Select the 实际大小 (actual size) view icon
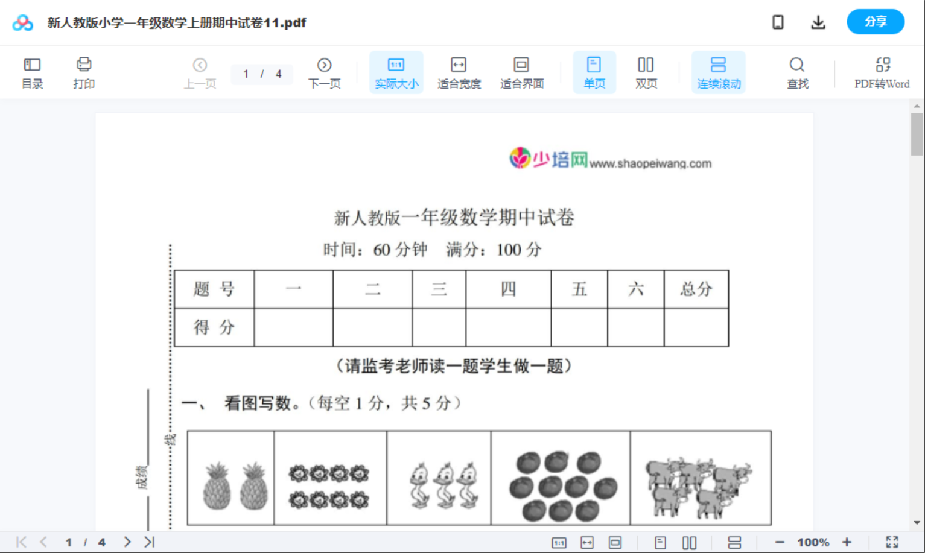The height and width of the screenshot is (553, 925). 396,71
